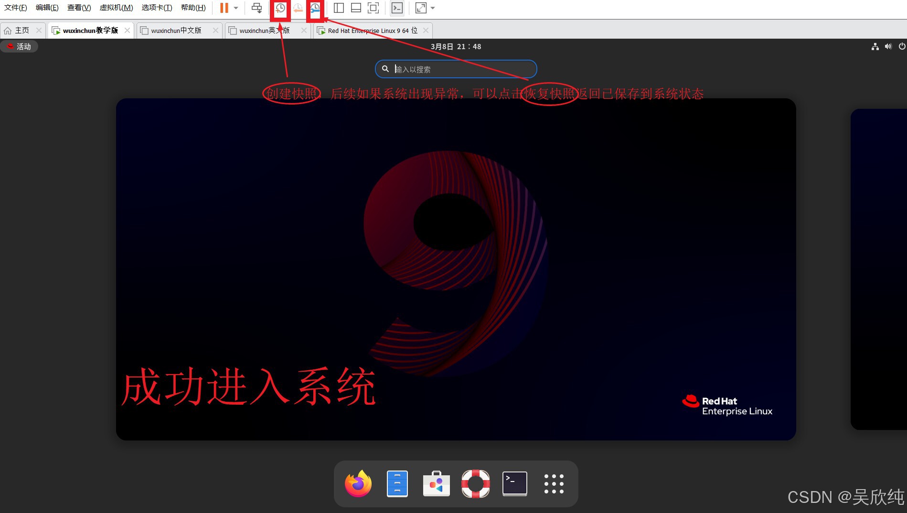Open the 虚拟机(M) menu
The width and height of the screenshot is (907, 513).
[117, 8]
